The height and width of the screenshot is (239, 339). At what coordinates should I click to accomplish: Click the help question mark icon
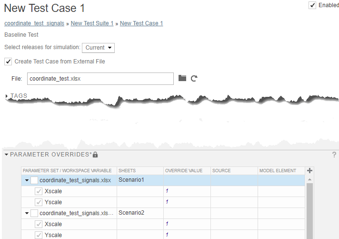tap(334, 155)
